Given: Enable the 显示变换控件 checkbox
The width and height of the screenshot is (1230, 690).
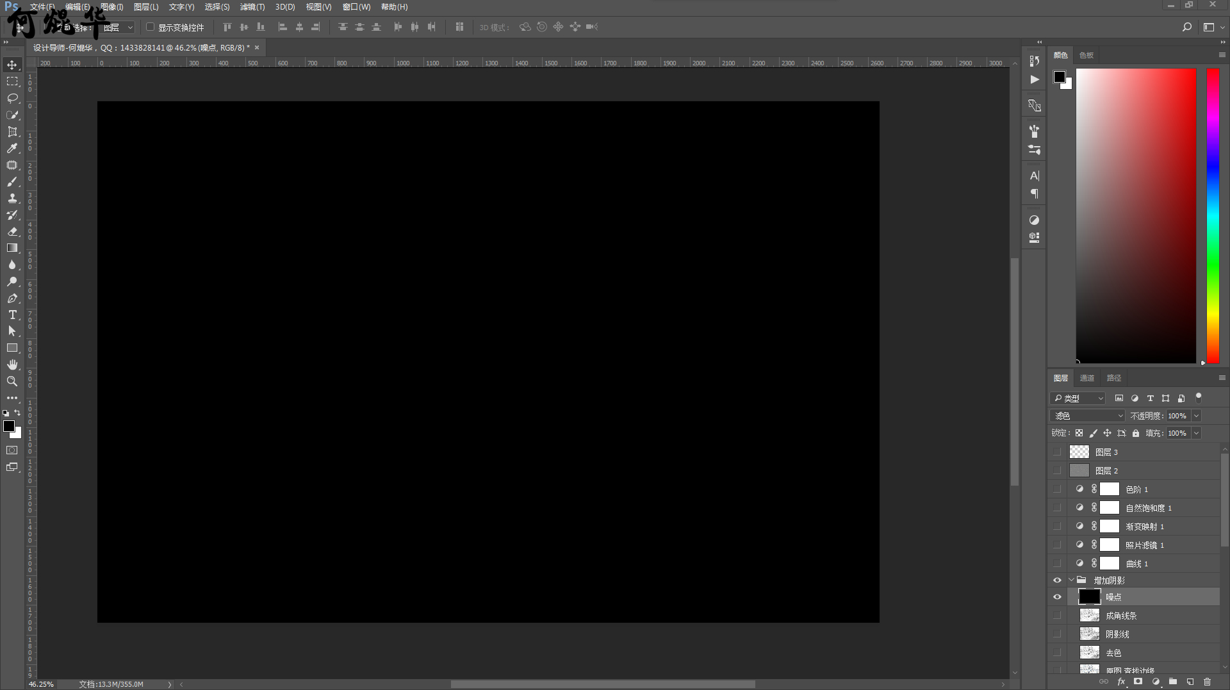Looking at the screenshot, I should click(x=151, y=27).
